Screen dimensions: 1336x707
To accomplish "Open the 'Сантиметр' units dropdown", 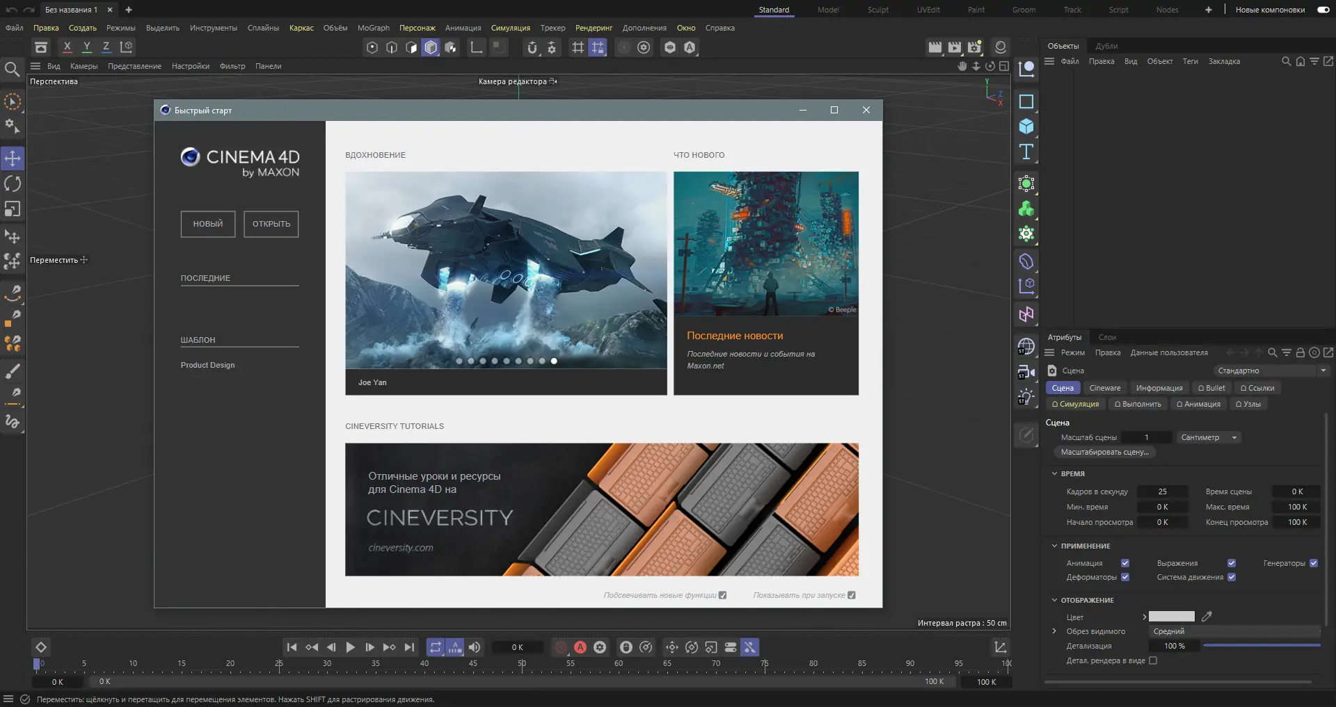I will (x=1209, y=437).
